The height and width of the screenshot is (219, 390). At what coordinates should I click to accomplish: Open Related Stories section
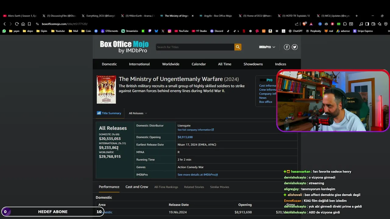194,187
